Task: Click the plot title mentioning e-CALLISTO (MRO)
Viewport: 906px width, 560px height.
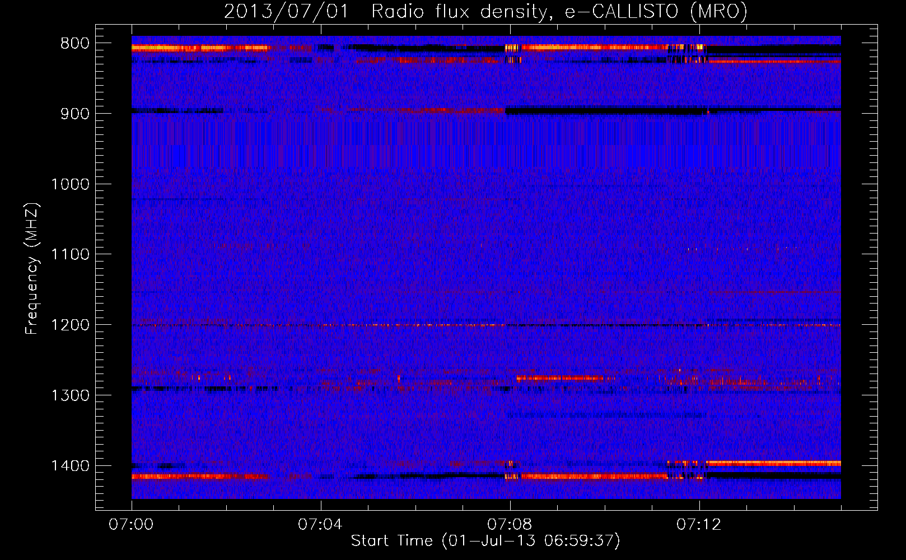Action: [x=485, y=11]
